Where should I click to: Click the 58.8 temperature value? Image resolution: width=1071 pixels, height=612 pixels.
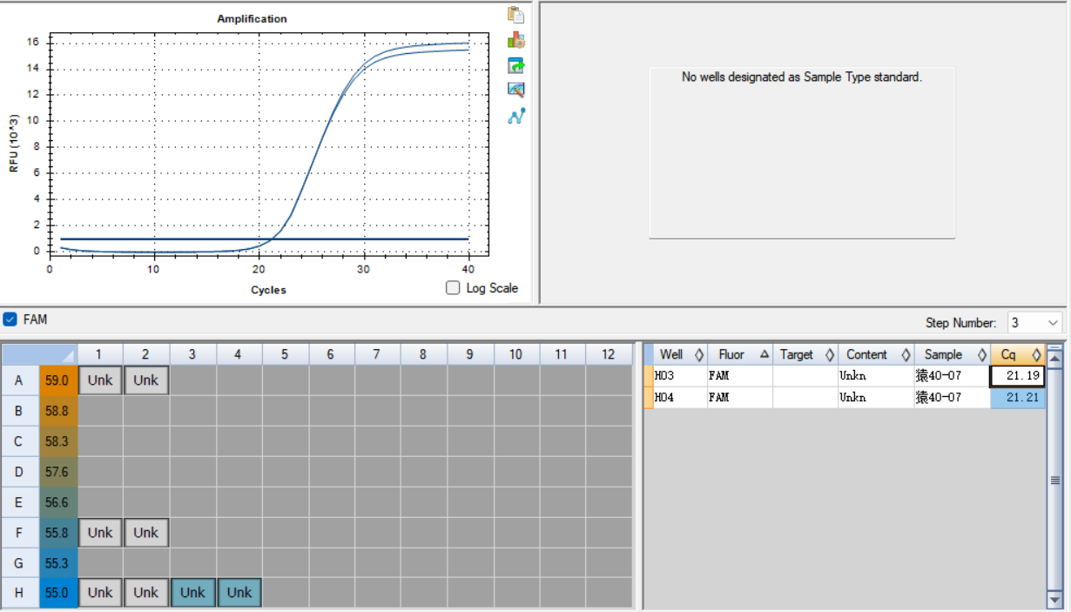58,411
